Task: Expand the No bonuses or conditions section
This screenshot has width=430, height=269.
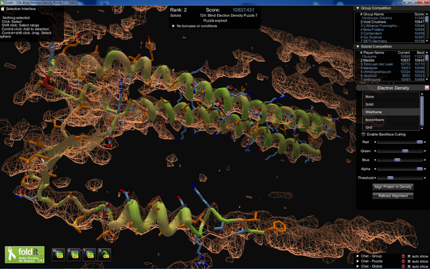Action: [x=173, y=26]
